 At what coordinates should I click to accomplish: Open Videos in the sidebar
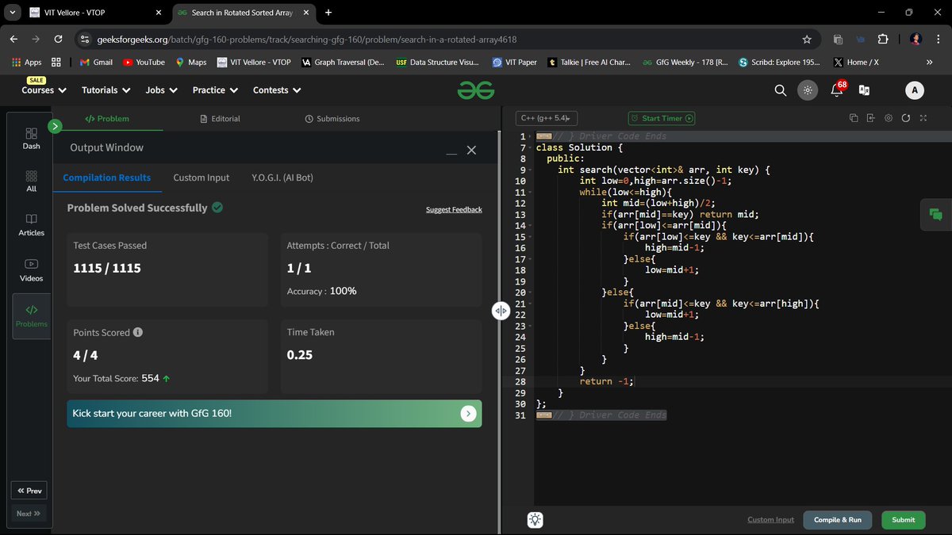(31, 270)
